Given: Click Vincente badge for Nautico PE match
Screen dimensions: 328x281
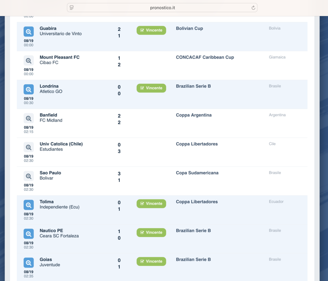Looking at the screenshot, I should [151, 232].
